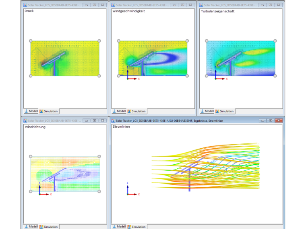Click the Druck view label

coord(29,11)
